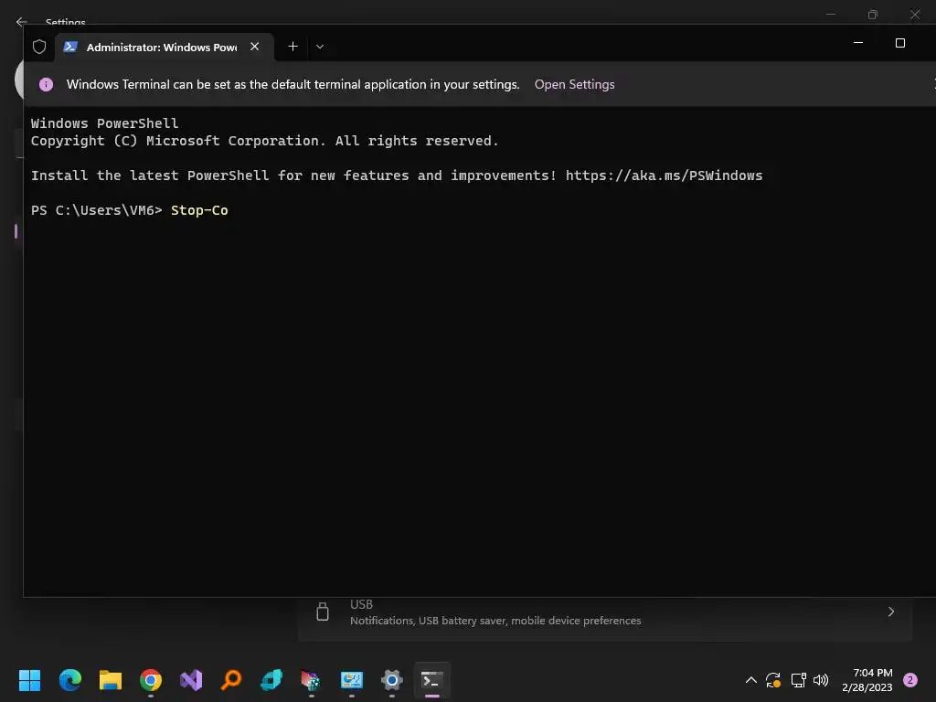Select the Administrator: Windows PowerShell tab
936x702 pixels.
point(165,48)
